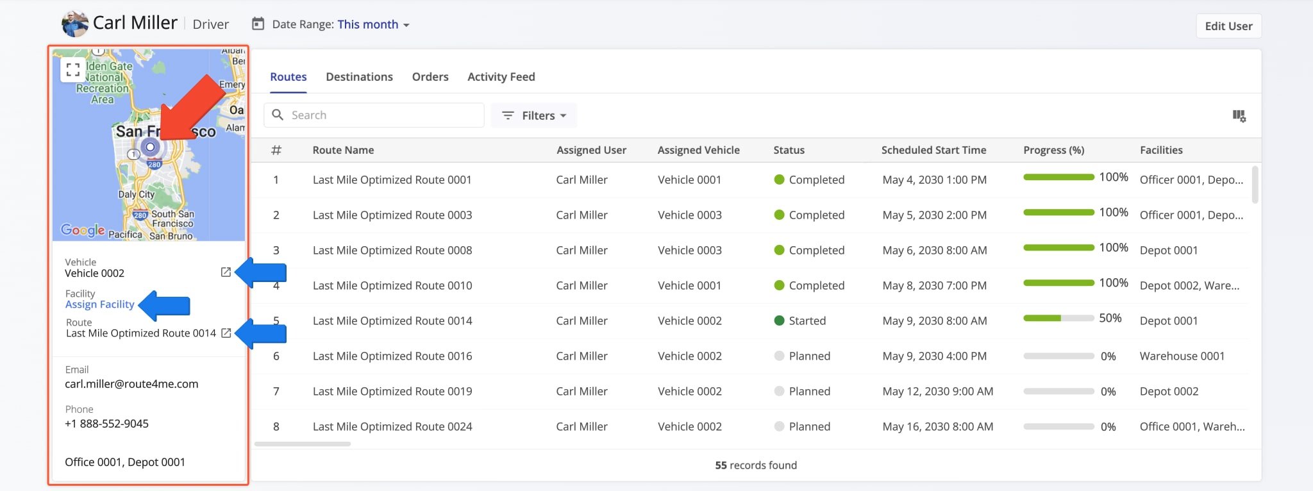Click the vertical scrollbar of routes table
This screenshot has width=1313, height=491.
click(x=1255, y=185)
